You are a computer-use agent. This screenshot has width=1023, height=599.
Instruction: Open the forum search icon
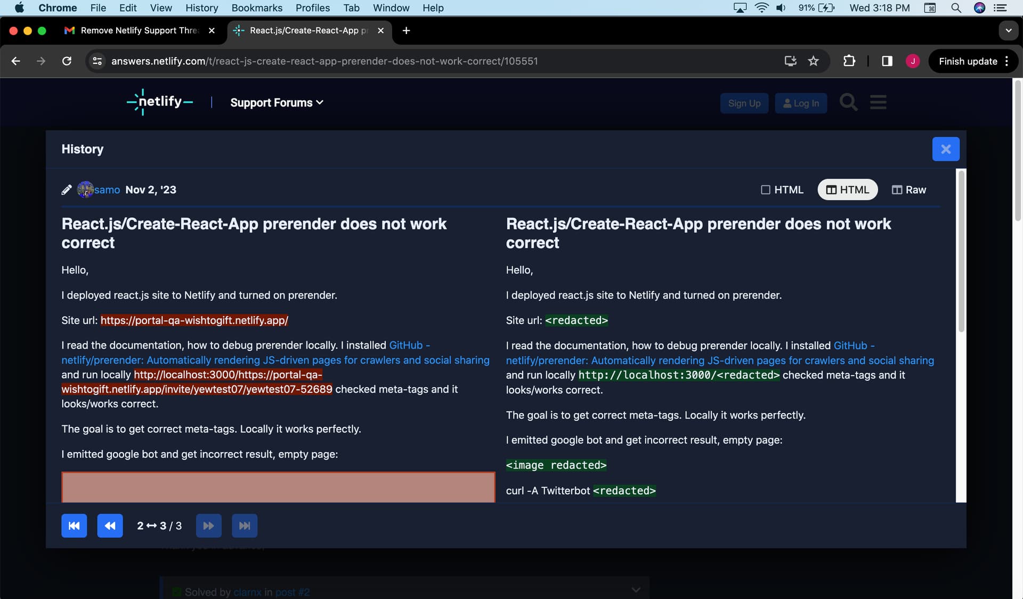848,102
